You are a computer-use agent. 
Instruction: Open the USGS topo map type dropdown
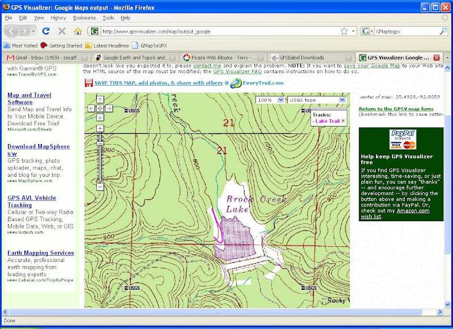click(x=316, y=100)
